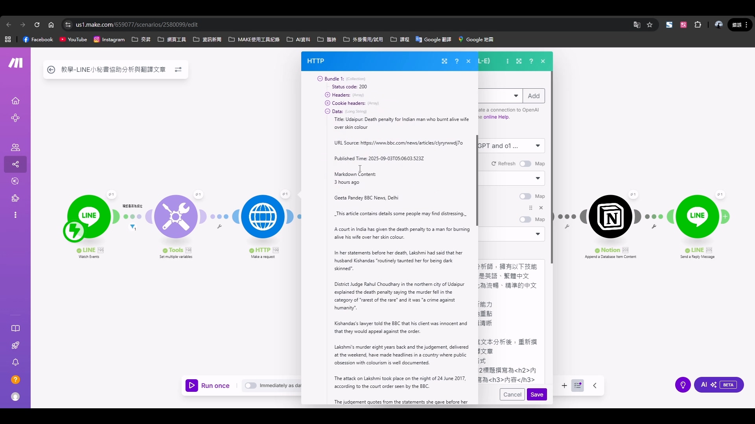Image resolution: width=755 pixels, height=424 pixels.
Task: Open the dropdown below Refresh
Action: tap(511, 179)
